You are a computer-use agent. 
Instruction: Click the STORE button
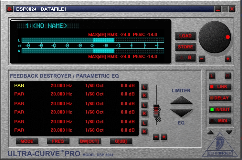click(x=185, y=47)
